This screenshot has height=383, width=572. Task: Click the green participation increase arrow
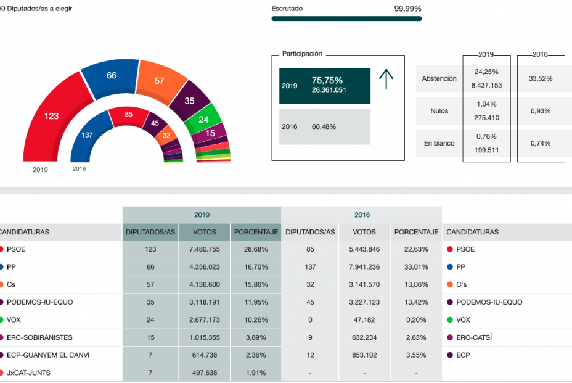[387, 78]
